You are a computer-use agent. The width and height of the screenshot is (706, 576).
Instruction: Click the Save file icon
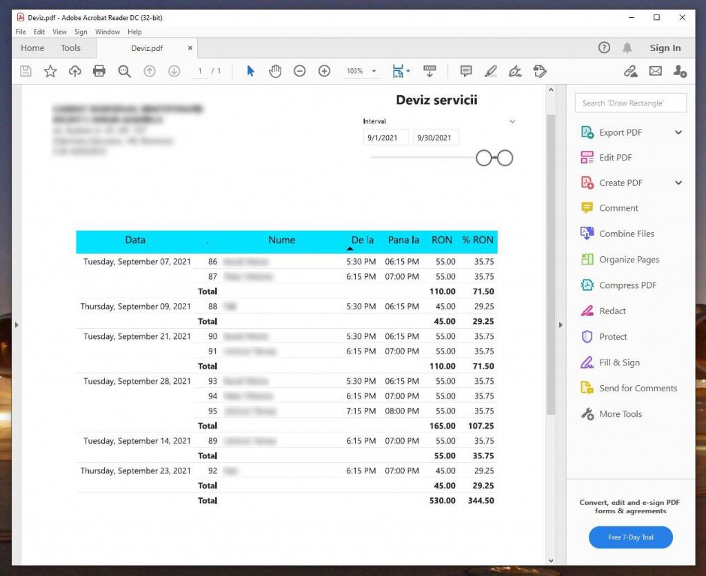(26, 71)
